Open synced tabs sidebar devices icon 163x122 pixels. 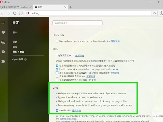(x=3, y=42)
